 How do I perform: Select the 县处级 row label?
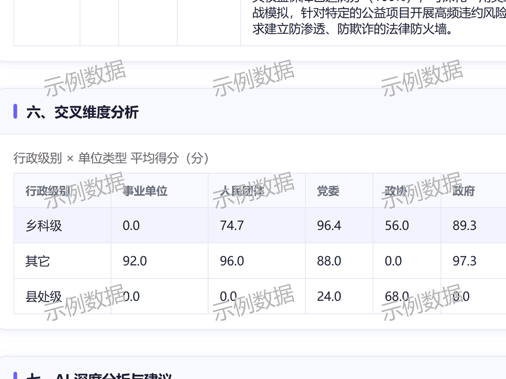point(44,297)
